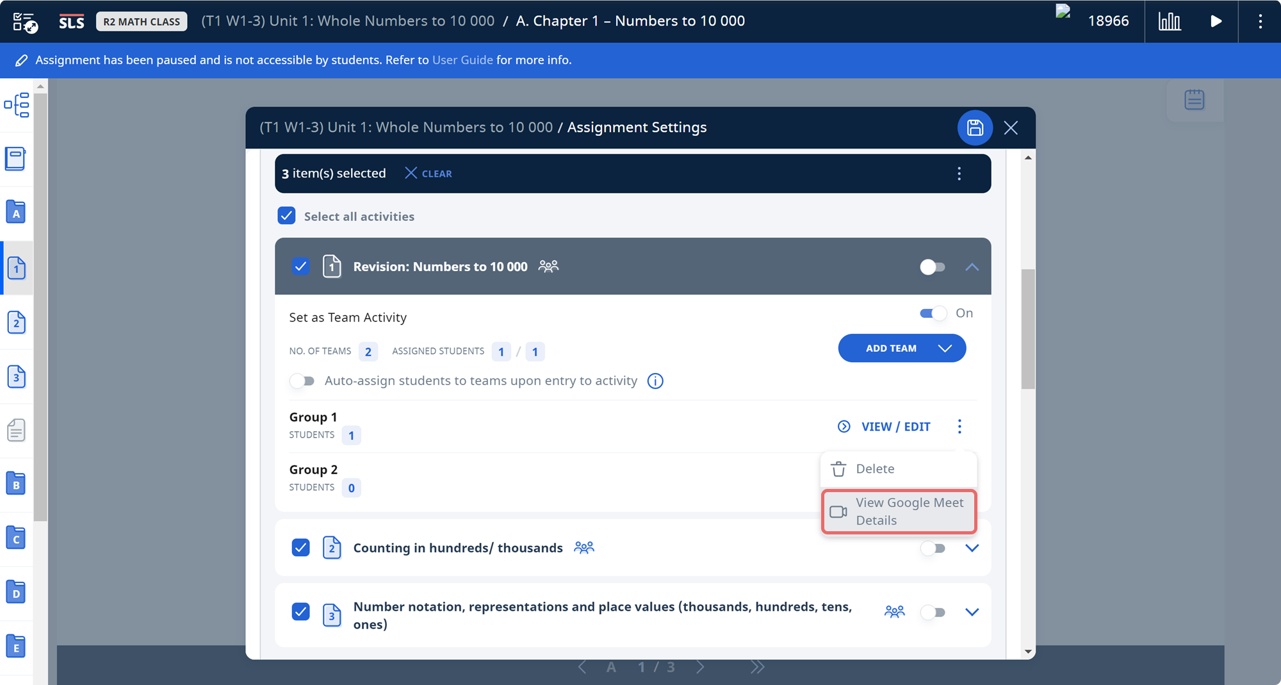Go to section B in sidebar
This screenshot has width=1281, height=685.
pyautogui.click(x=16, y=484)
